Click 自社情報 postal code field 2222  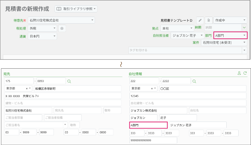click(x=176, y=81)
